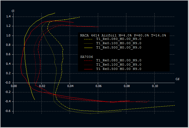Click the Cl vertical axis label
The height and width of the screenshot is (128, 189).
click(x=13, y=11)
